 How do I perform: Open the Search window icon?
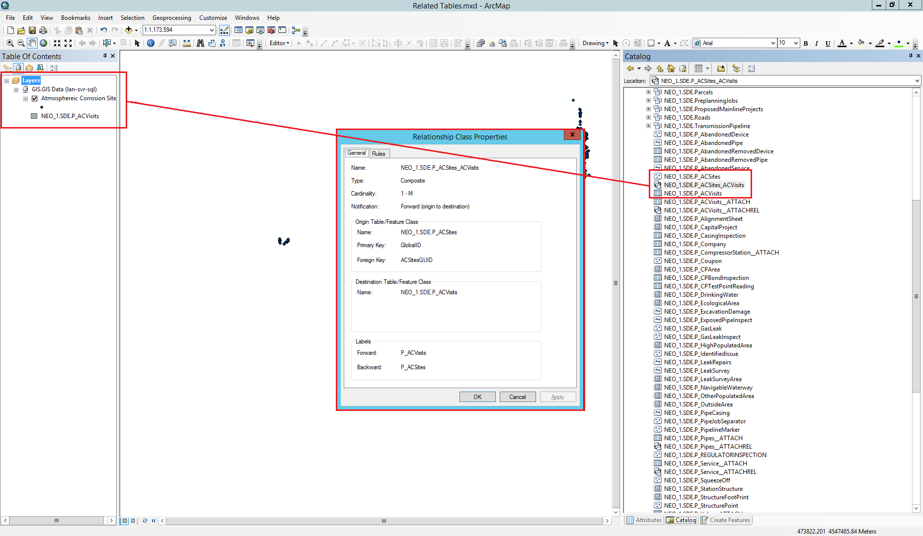pyautogui.click(x=260, y=30)
